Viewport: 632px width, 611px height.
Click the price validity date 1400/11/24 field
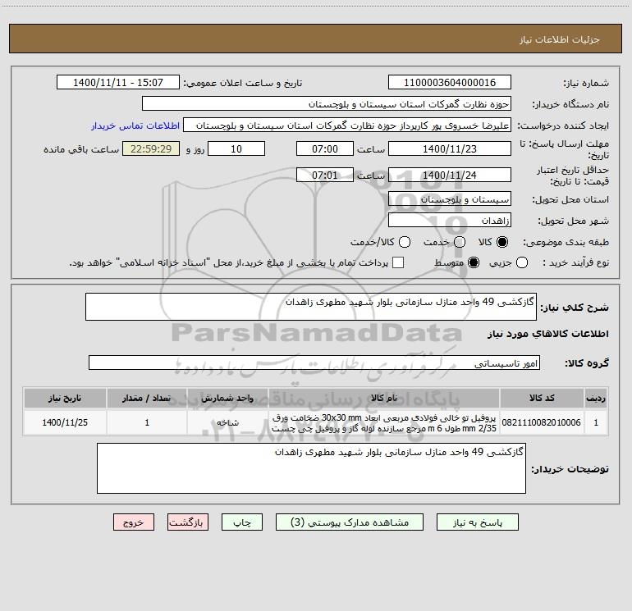(x=450, y=175)
